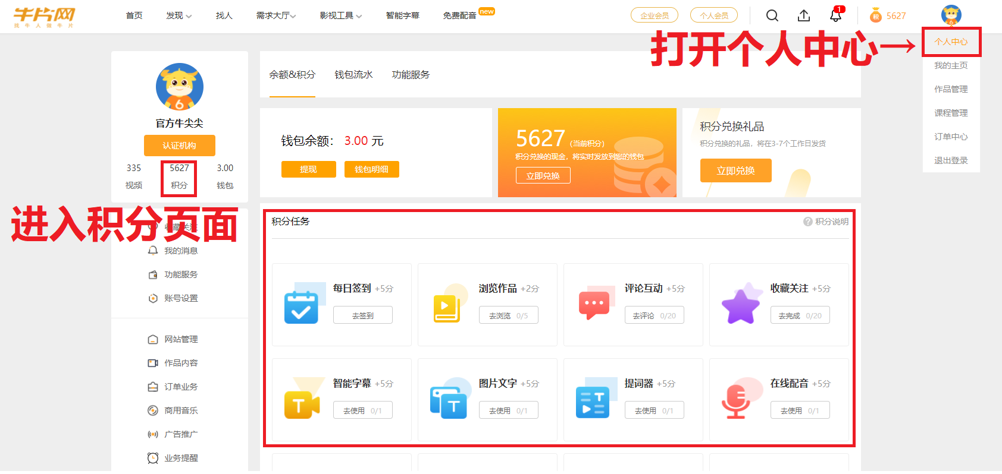The width and height of the screenshot is (1002, 474).
Task: Click the 官方牛尖尖 profile avatar image
Action: tap(180, 87)
